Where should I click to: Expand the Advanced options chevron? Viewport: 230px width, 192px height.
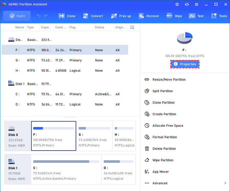pyautogui.click(x=225, y=183)
